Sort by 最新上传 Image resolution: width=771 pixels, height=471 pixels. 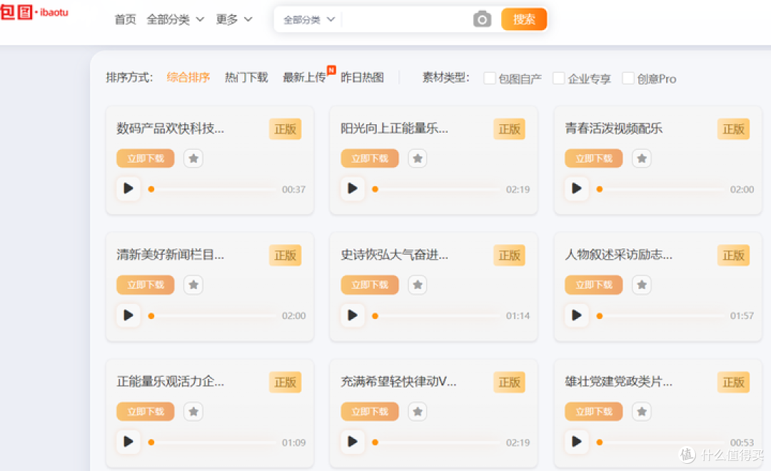pyautogui.click(x=304, y=77)
